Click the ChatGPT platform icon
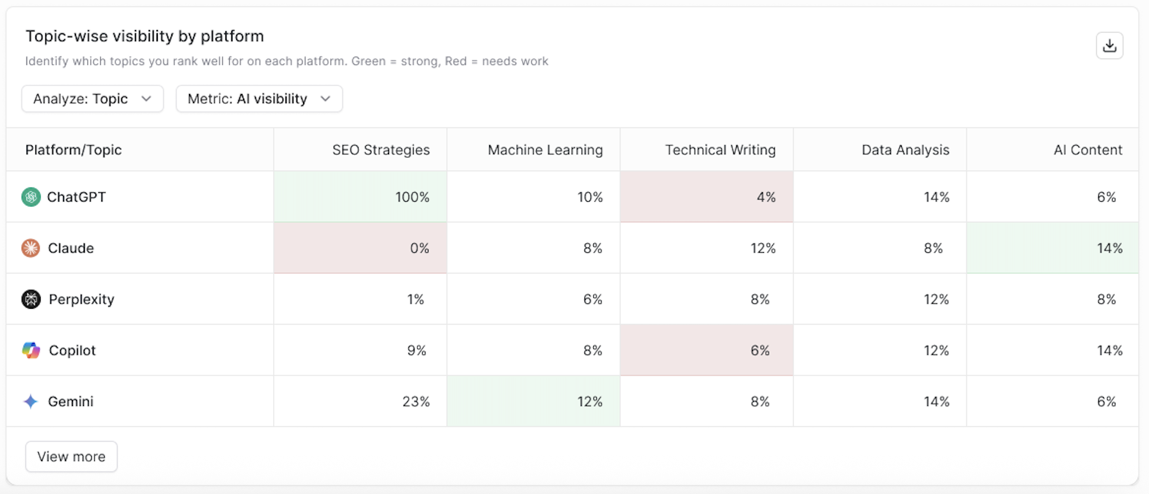The height and width of the screenshot is (494, 1149). (31, 197)
